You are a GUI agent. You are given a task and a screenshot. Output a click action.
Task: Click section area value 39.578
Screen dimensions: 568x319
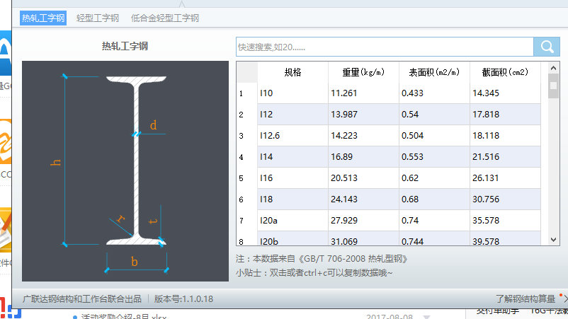[x=505, y=239]
